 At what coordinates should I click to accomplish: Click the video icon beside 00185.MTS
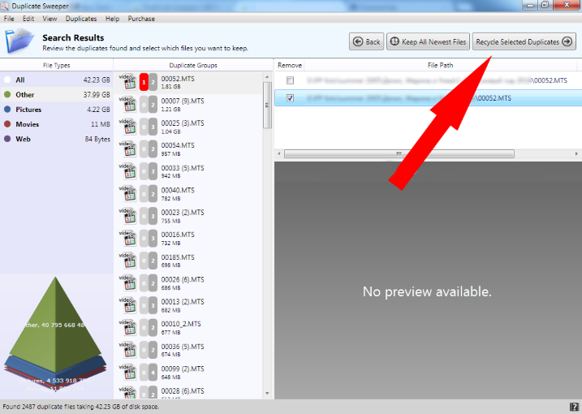127,261
